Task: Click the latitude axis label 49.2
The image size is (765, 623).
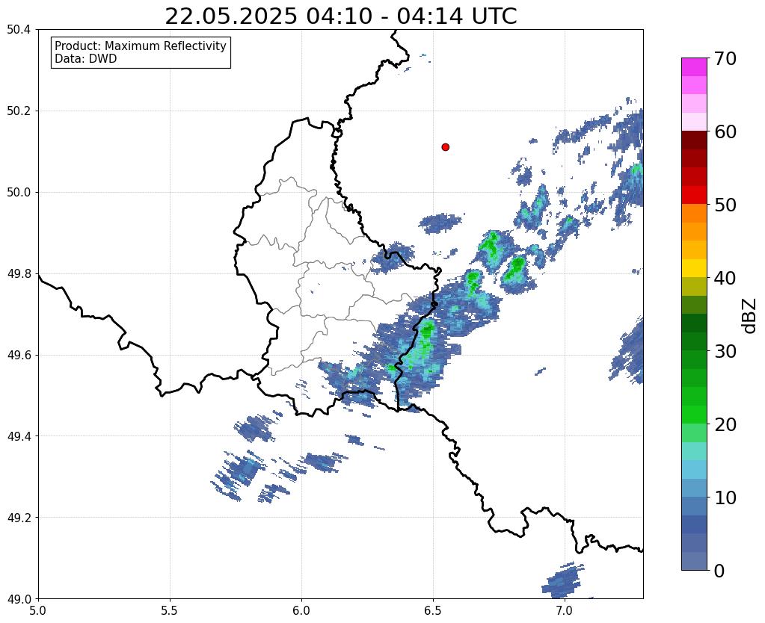Action: 19,518
